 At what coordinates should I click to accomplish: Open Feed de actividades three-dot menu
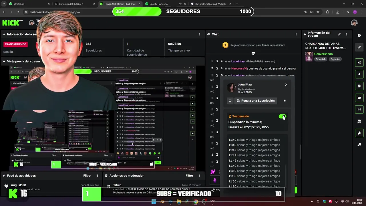97,176
